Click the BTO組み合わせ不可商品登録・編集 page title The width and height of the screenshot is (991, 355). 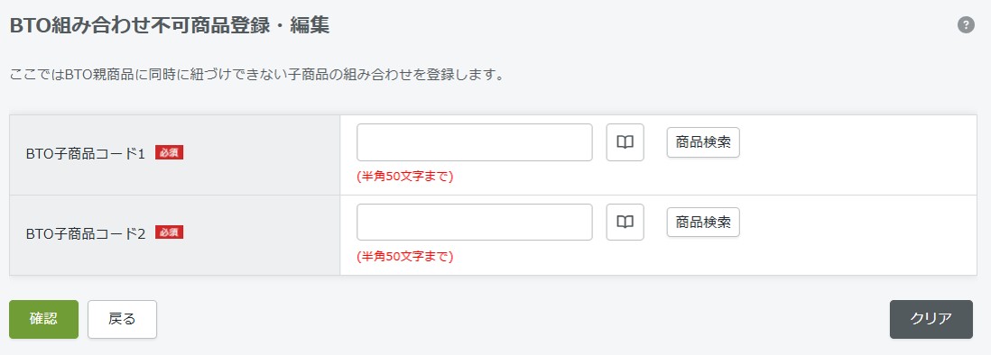[x=170, y=26]
